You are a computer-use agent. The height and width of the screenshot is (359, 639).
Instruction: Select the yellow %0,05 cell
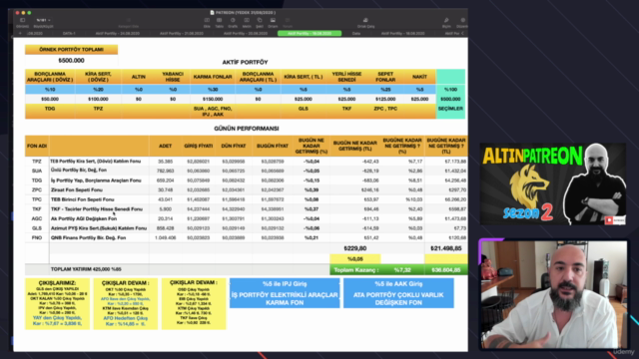[x=355, y=259]
